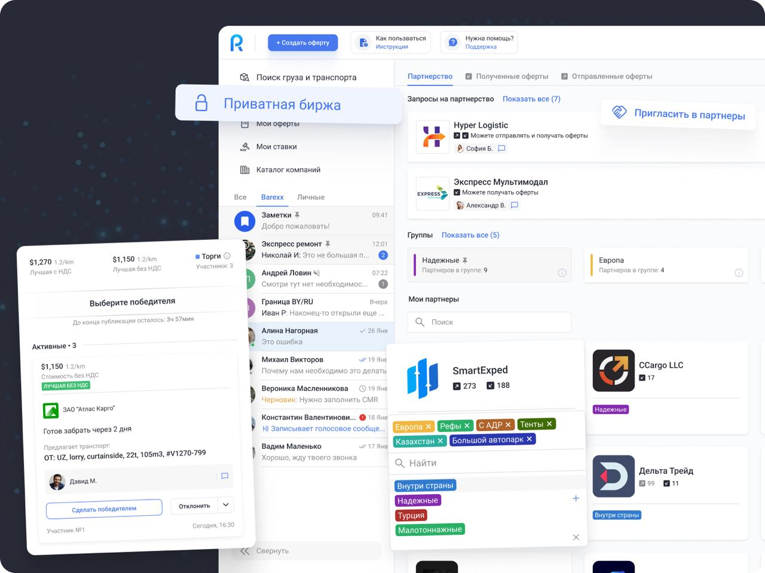765x573 pixels.
Task: Click the instruction document icon
Action: [x=363, y=42]
